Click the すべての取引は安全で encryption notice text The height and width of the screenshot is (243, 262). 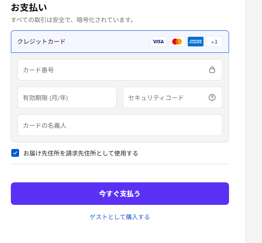(72, 20)
